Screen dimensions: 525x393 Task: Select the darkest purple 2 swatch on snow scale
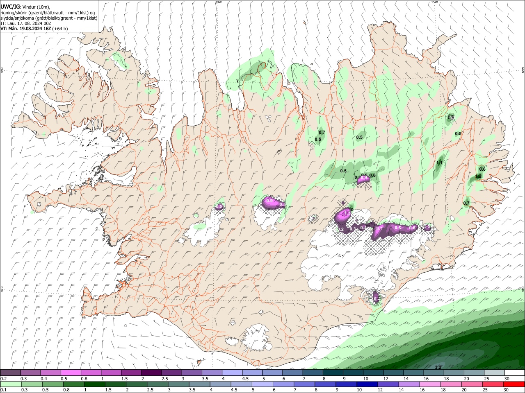coord(151,373)
